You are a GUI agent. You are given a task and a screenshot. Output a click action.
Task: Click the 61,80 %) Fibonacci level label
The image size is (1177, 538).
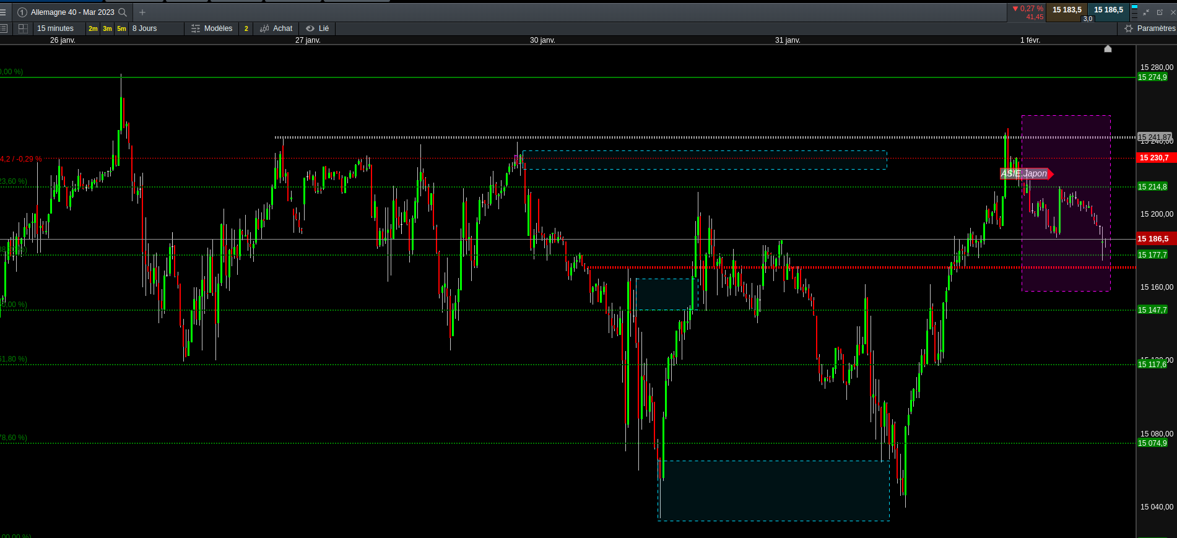[14, 359]
